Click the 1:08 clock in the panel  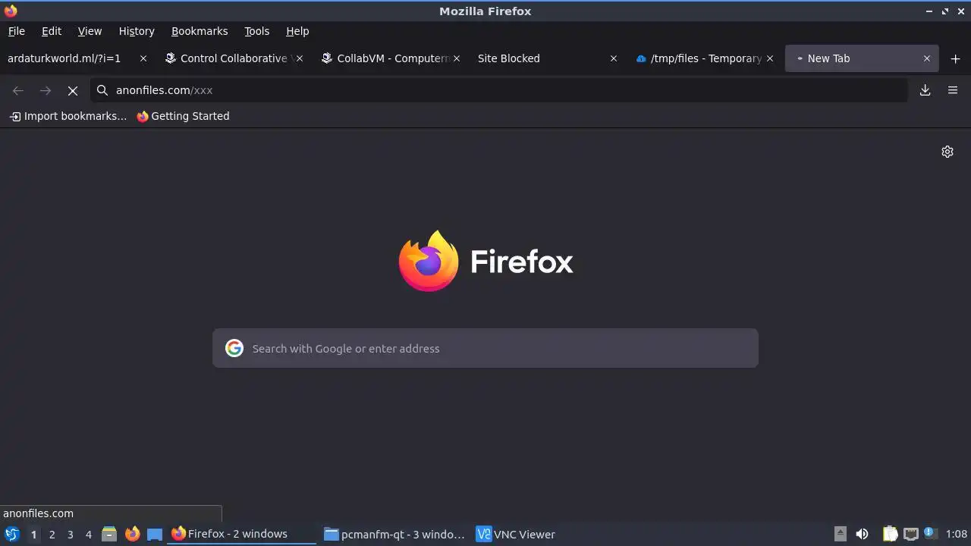pos(956,534)
